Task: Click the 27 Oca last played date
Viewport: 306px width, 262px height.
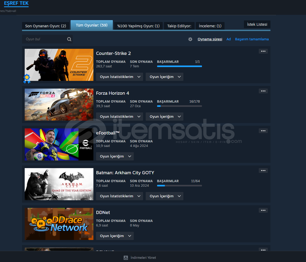Action: pos(135,106)
